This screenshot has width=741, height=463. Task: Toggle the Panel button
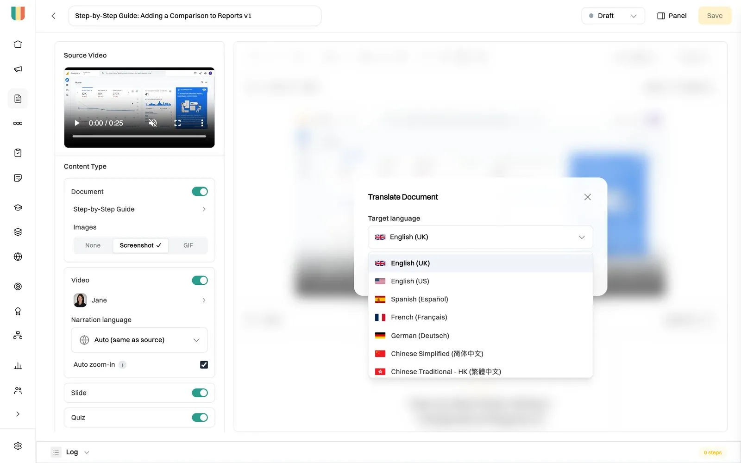click(672, 16)
